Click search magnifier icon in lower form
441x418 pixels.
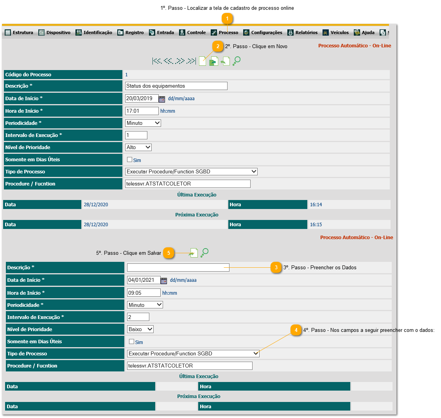pyautogui.click(x=204, y=253)
